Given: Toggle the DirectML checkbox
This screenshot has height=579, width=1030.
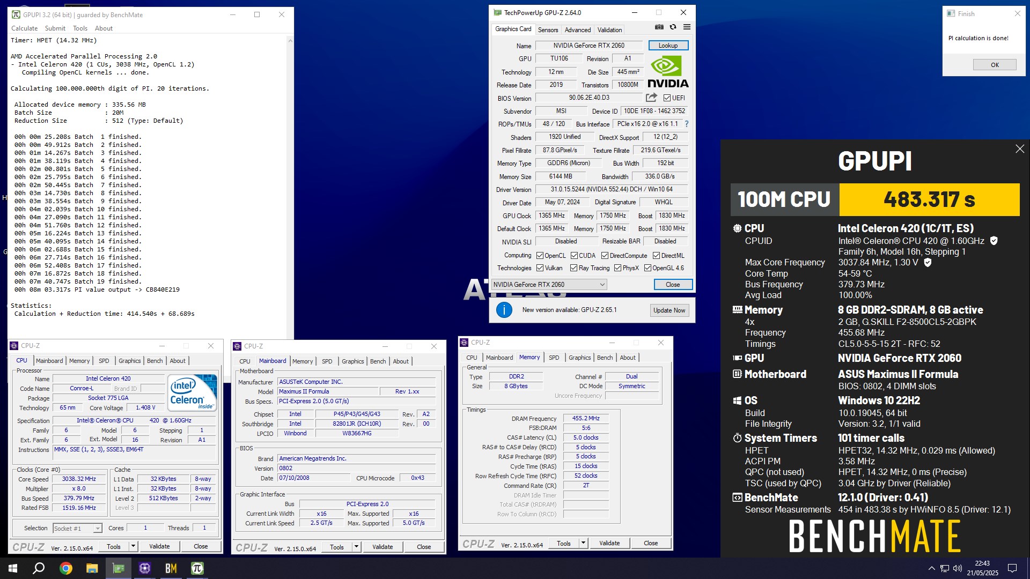Looking at the screenshot, I should pos(656,256).
